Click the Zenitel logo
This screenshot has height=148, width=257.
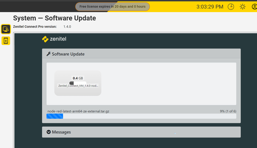54,39
